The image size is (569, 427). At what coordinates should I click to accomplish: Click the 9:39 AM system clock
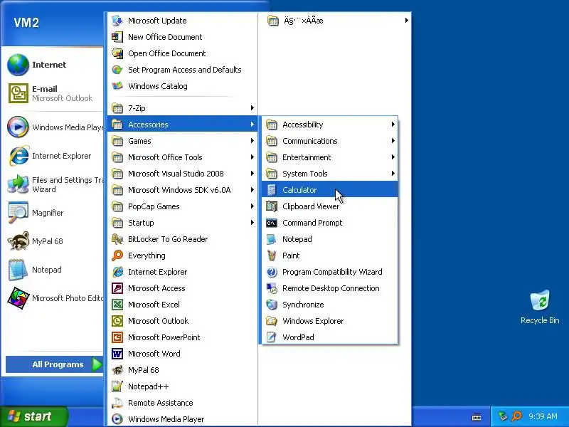click(543, 416)
